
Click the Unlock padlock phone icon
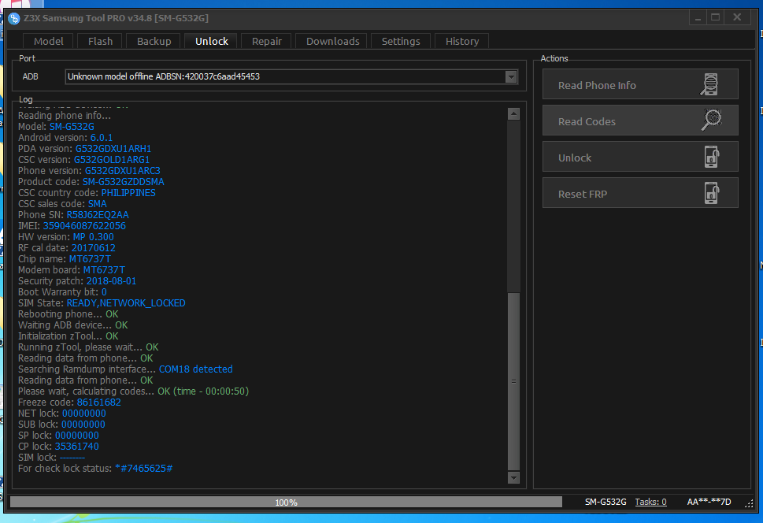tap(712, 156)
